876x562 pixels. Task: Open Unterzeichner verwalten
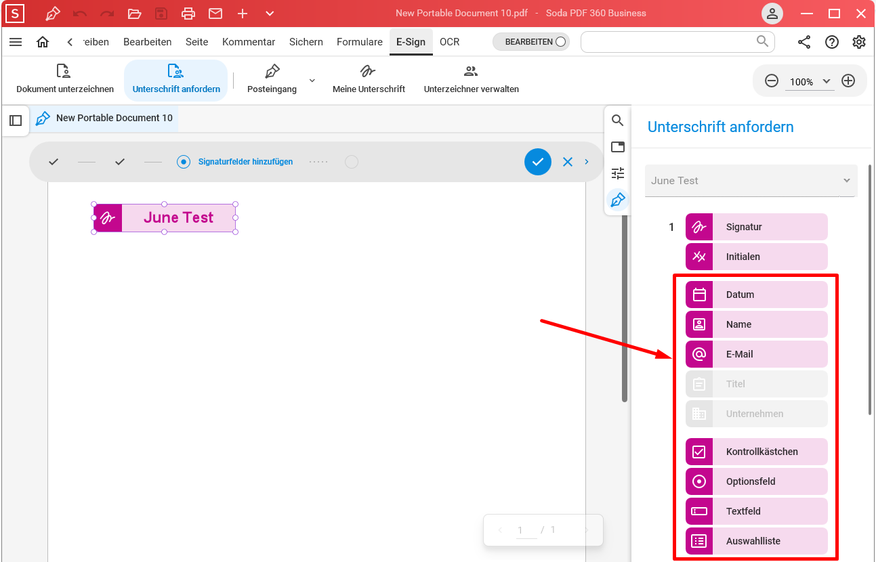tap(472, 80)
